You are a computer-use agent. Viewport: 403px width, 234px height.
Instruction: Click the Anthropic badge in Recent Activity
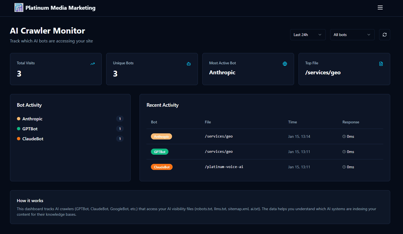point(161,136)
